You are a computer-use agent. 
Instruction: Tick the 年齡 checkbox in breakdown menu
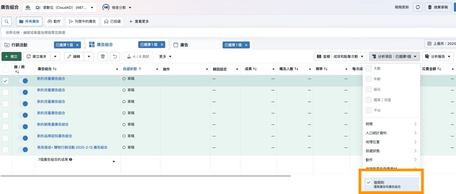coord(369,79)
